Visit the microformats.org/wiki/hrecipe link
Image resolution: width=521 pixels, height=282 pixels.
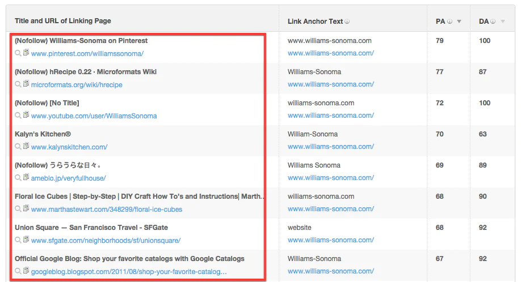point(77,85)
